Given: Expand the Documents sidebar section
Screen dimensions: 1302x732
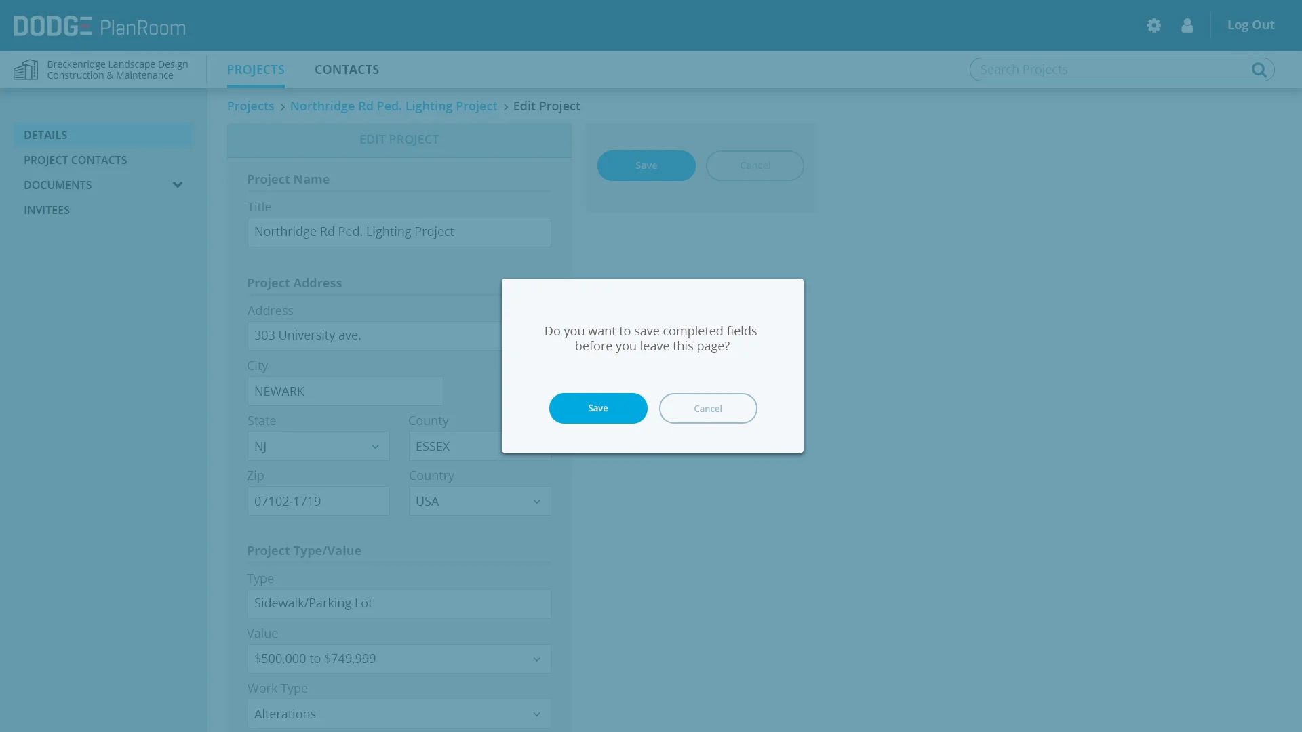Looking at the screenshot, I should [177, 185].
